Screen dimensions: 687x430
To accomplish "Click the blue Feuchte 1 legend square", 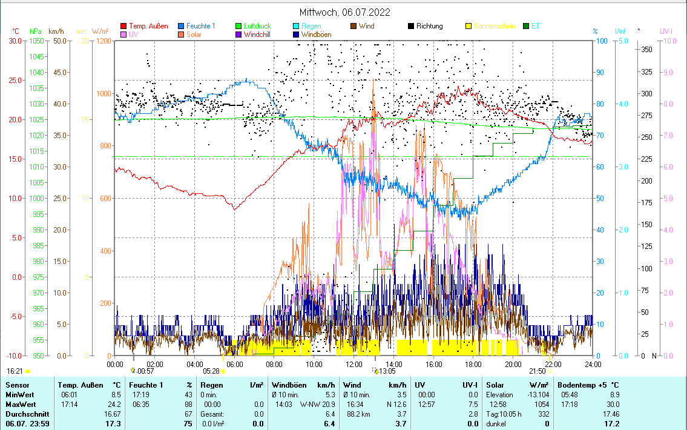I will pos(181,26).
